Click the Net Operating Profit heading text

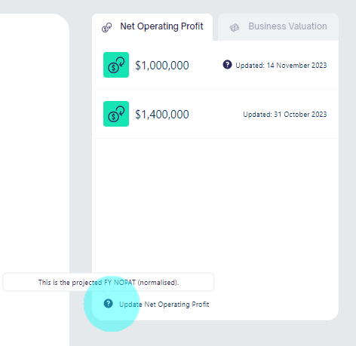pyautogui.click(x=161, y=26)
